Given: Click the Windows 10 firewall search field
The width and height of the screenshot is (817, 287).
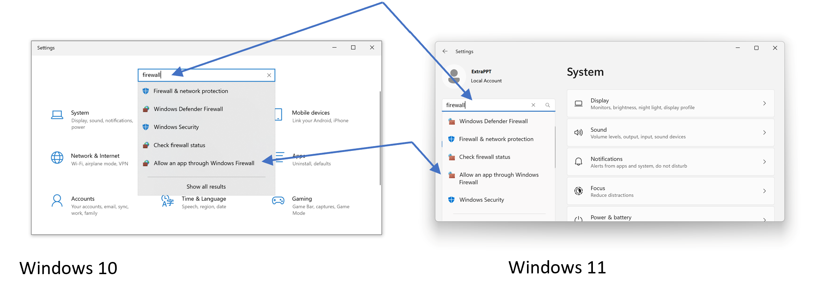Looking at the screenshot, I should (206, 75).
